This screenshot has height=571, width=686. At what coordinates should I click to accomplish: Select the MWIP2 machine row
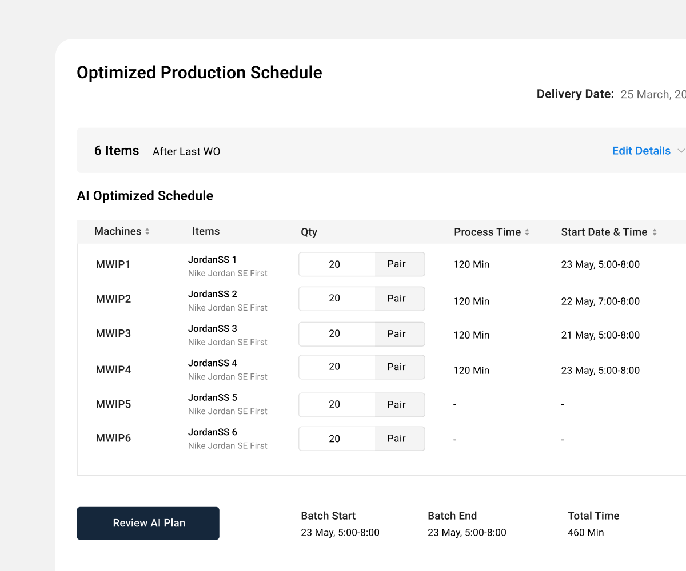coord(381,299)
